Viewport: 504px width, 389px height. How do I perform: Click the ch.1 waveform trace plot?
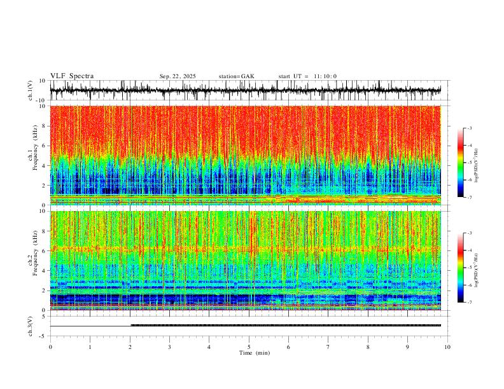click(x=246, y=90)
